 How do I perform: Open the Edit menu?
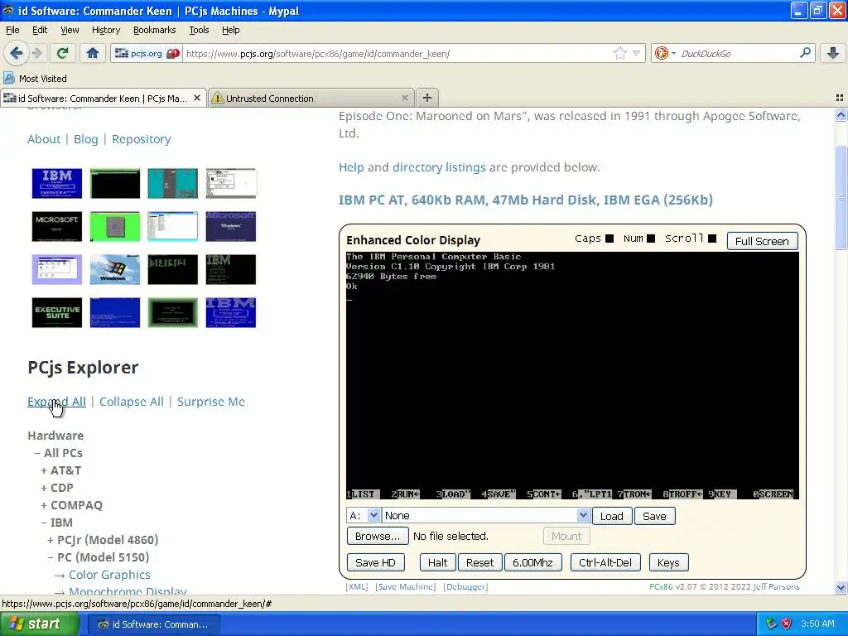[x=40, y=30]
